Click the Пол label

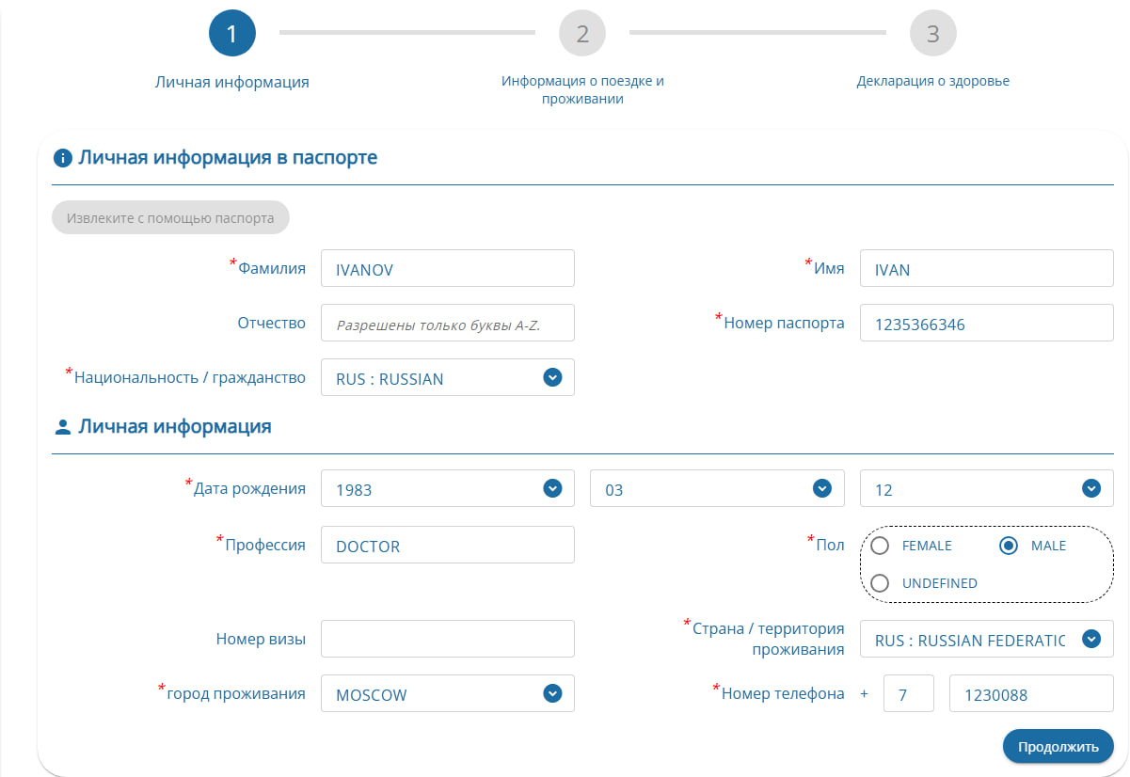pyautogui.click(x=830, y=545)
